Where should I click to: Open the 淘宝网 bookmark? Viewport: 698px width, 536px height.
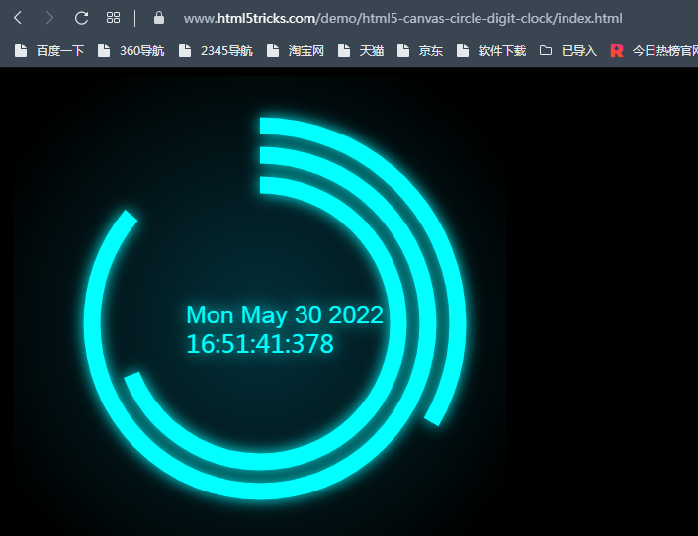pyautogui.click(x=296, y=50)
